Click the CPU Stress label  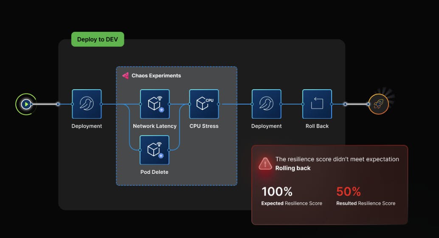pos(204,126)
